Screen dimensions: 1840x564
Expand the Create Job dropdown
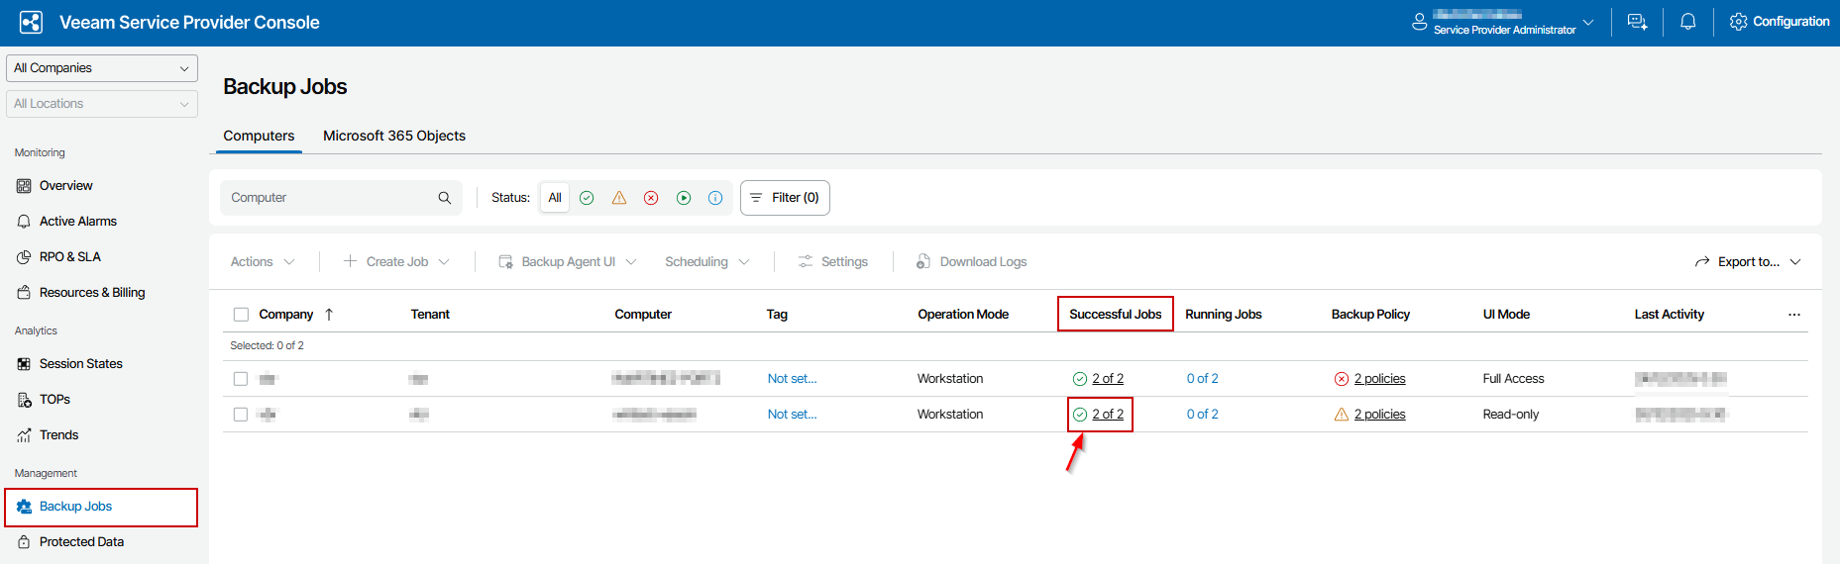point(396,262)
